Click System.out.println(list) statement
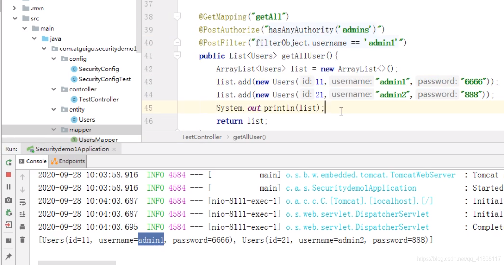Viewport: 504px width, 265px height. (270, 108)
